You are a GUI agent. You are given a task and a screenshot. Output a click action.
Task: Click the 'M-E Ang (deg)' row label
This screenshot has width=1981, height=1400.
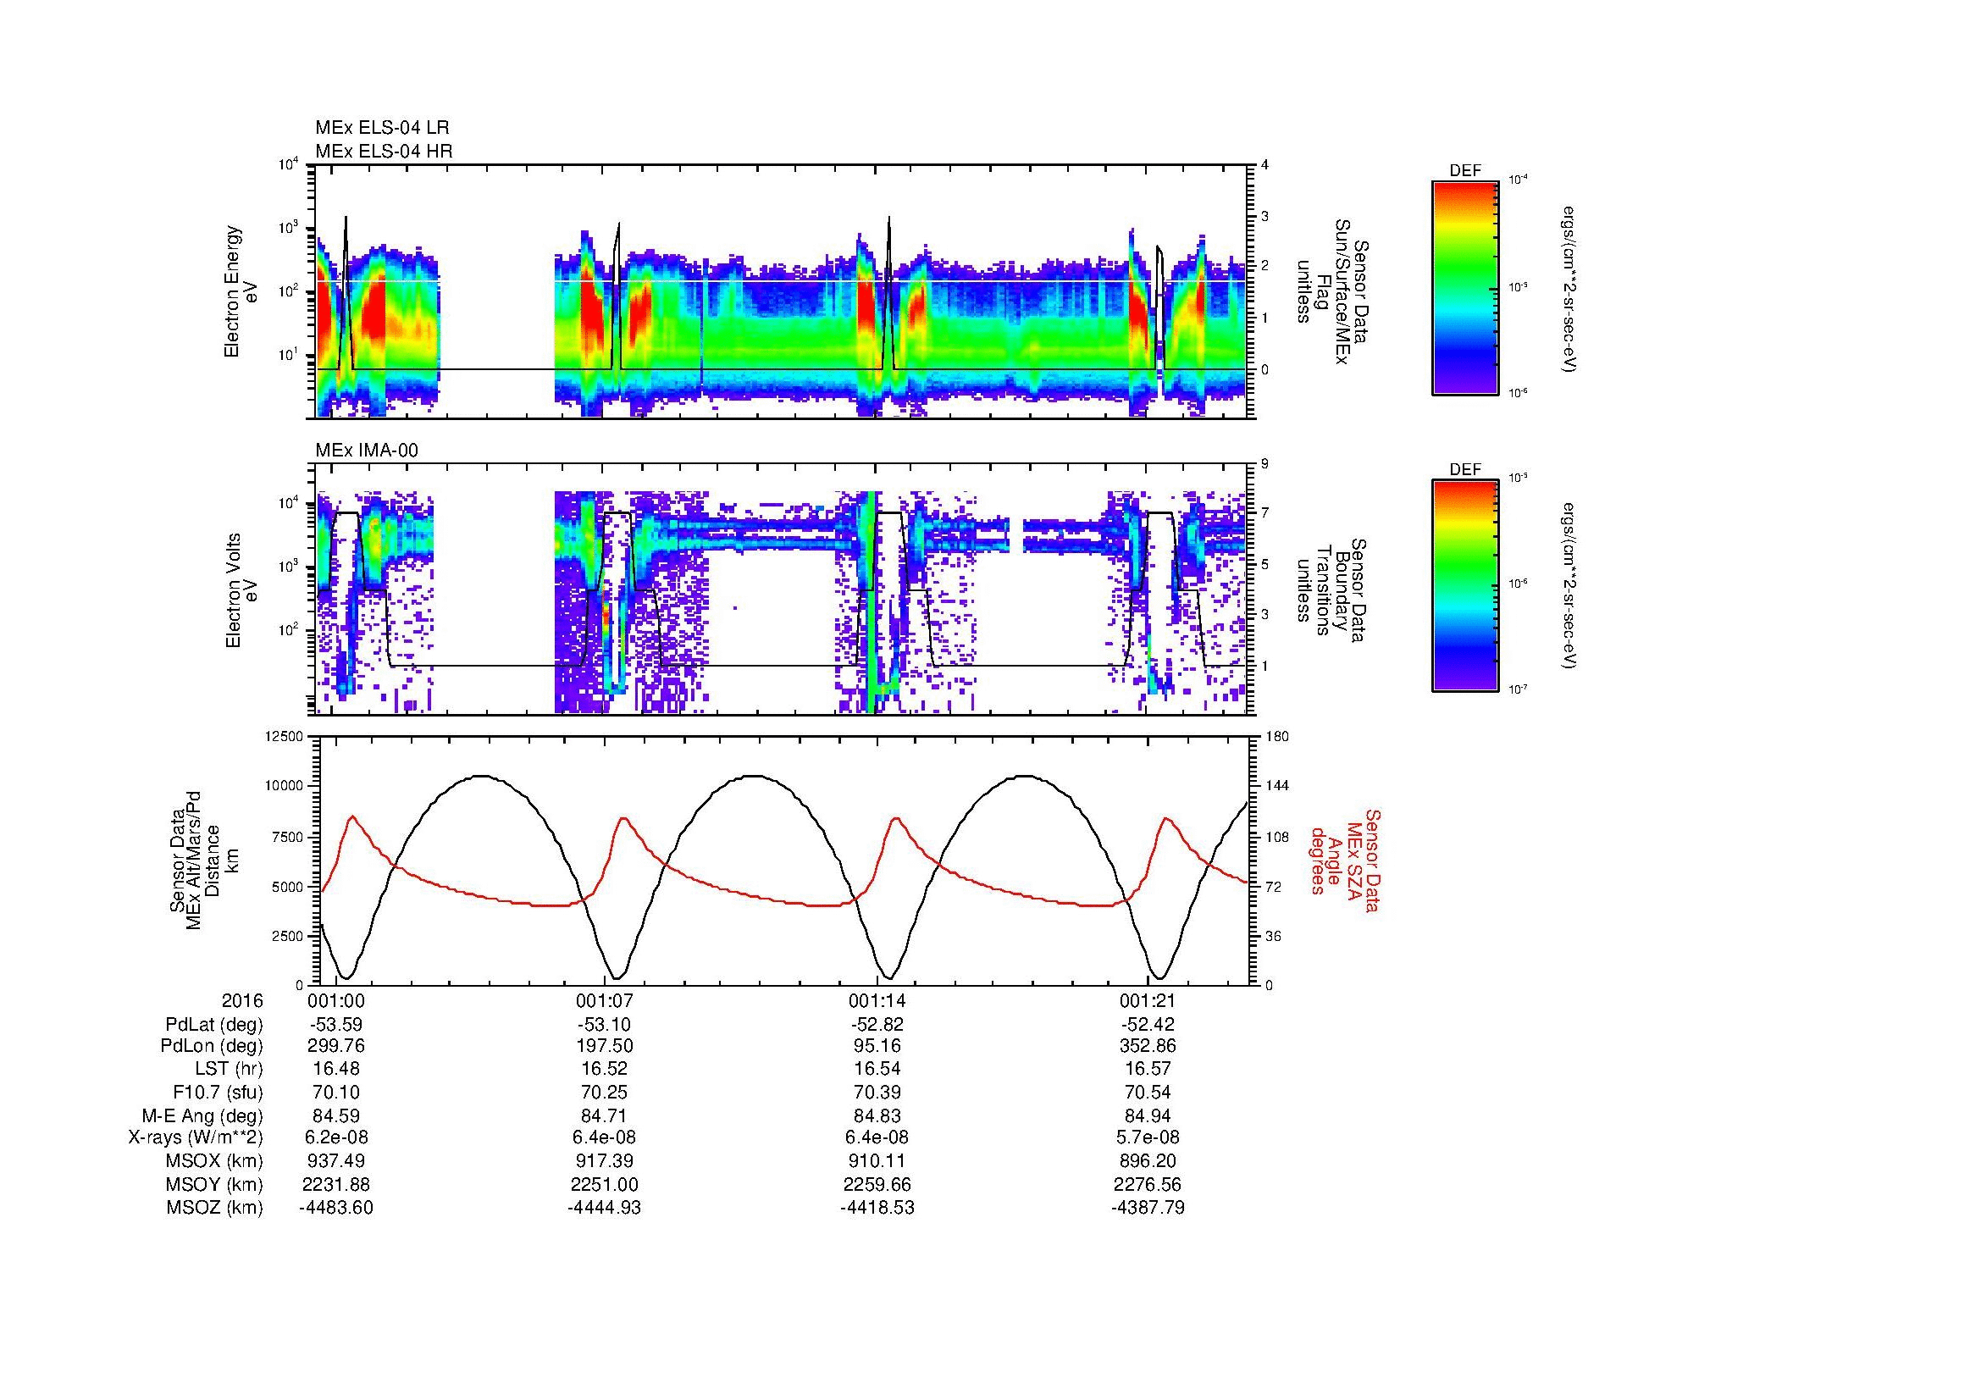[x=202, y=1115]
